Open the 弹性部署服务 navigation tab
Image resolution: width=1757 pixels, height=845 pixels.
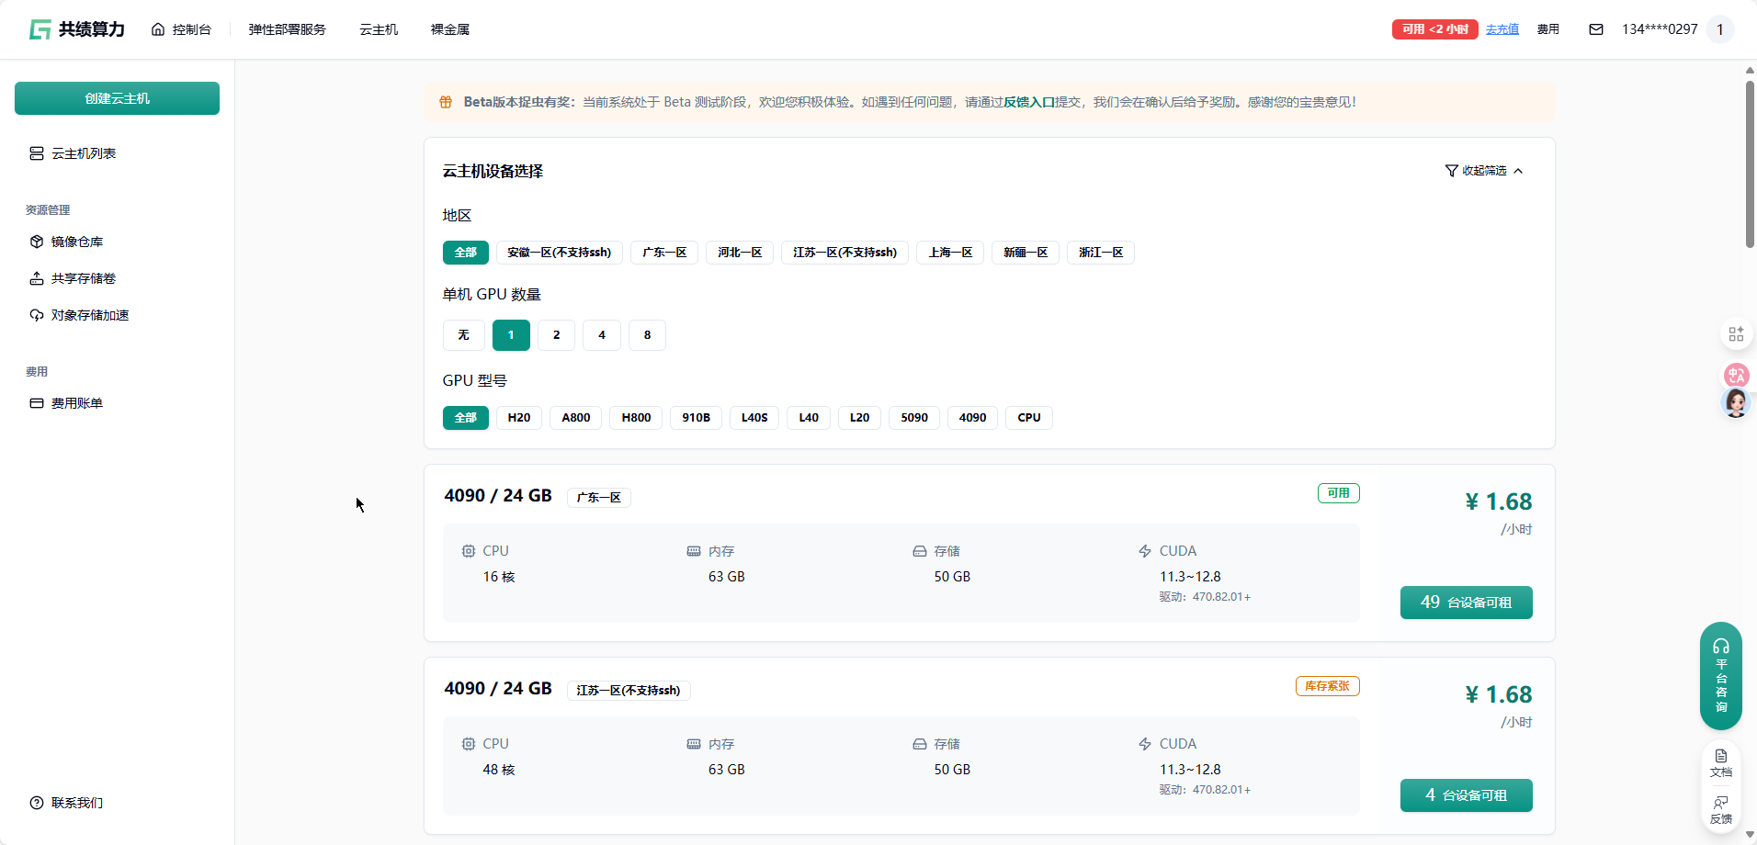tap(287, 29)
